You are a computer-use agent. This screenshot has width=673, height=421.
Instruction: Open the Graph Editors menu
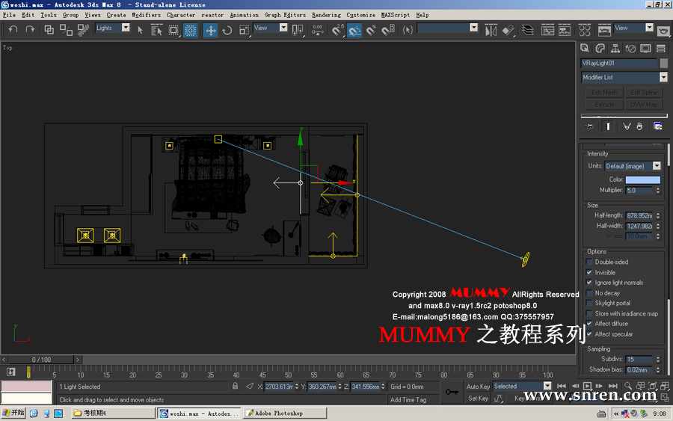click(285, 15)
